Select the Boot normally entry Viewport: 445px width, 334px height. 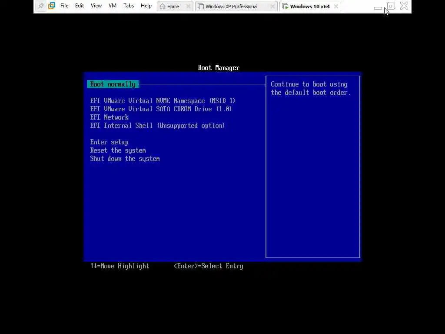(x=113, y=84)
